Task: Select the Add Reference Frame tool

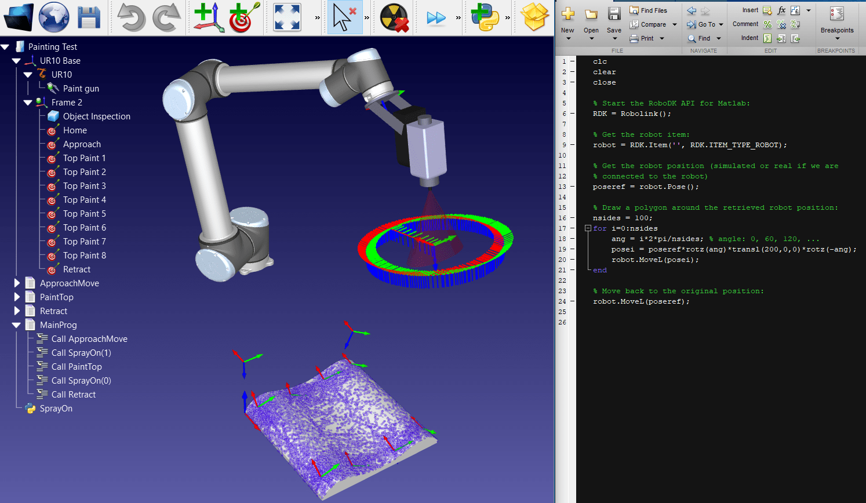Action: pyautogui.click(x=207, y=17)
